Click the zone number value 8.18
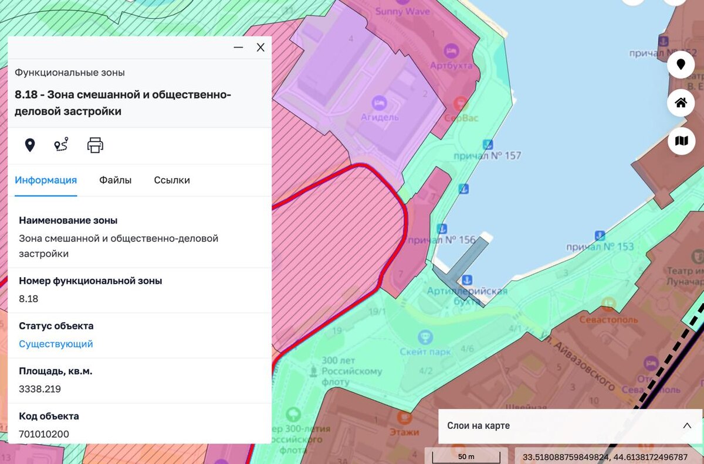This screenshot has height=464, width=704. click(x=29, y=299)
